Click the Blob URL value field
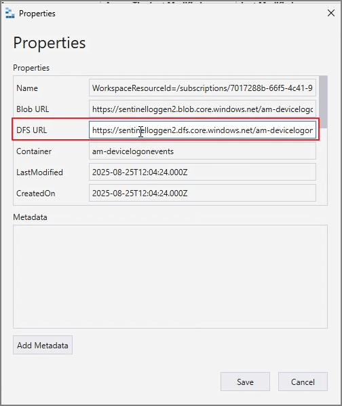The height and width of the screenshot is (406, 342). click(x=202, y=109)
